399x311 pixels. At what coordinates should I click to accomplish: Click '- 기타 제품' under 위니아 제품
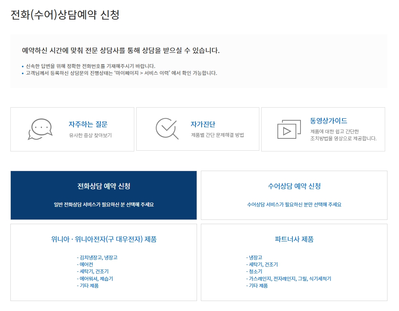tap(88, 286)
